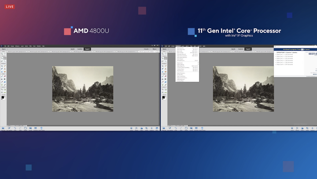317x179 pixels.
Task: Click the foreground color swatch in Intel window
Action: (163, 97)
